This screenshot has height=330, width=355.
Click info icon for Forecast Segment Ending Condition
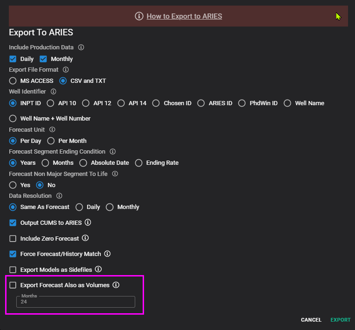[x=112, y=152]
